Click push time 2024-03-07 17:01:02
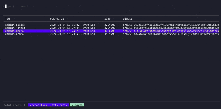This screenshot has width=221, height=109. (72, 25)
